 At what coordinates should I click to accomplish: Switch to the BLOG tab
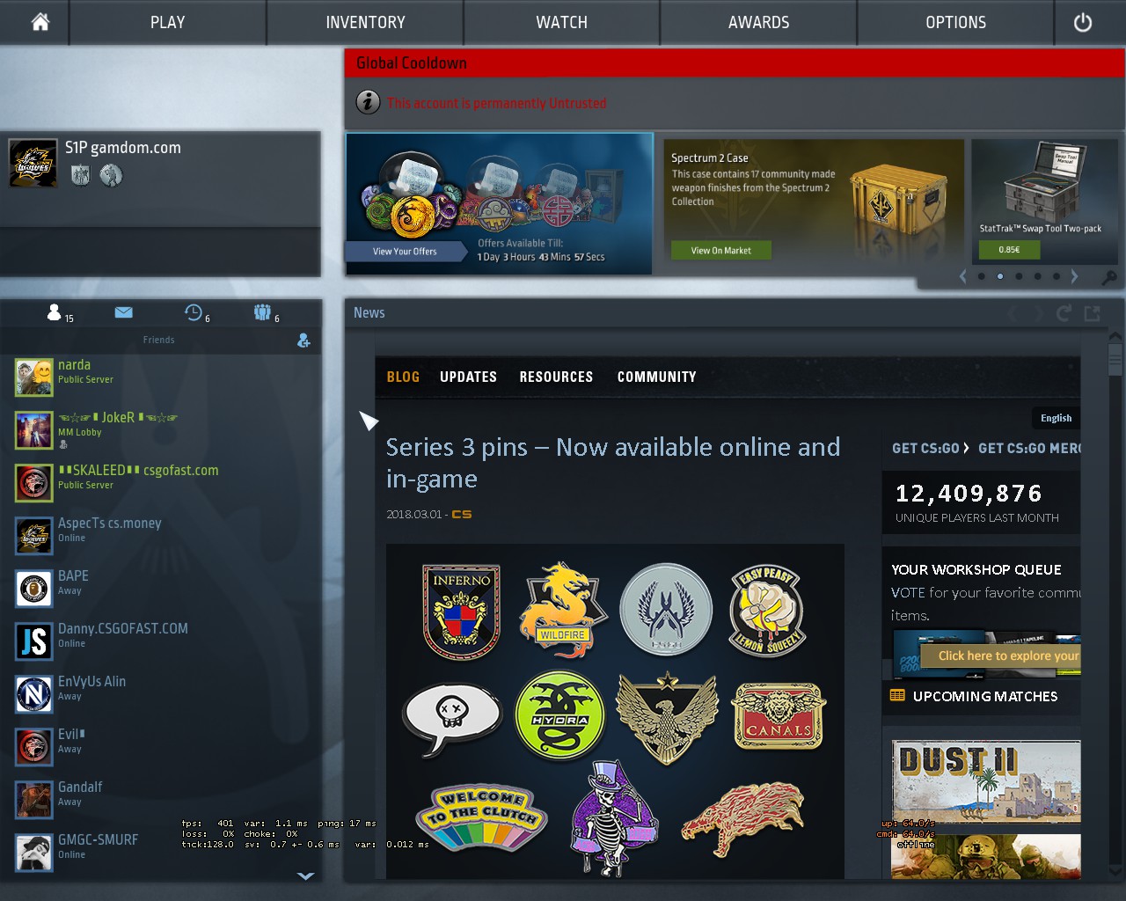coord(403,377)
